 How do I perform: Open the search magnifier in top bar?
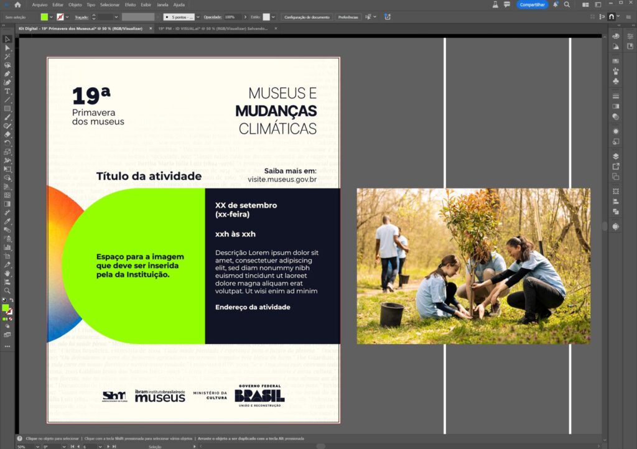click(567, 4)
